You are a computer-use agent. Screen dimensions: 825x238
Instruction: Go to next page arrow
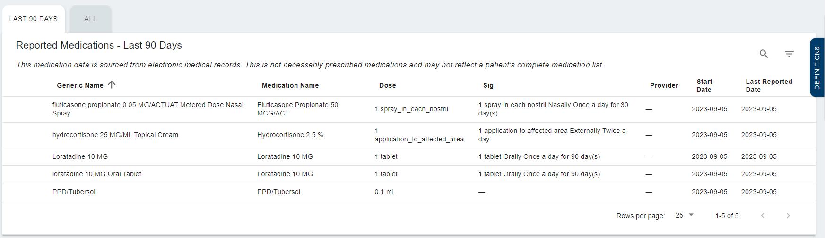pos(788,216)
